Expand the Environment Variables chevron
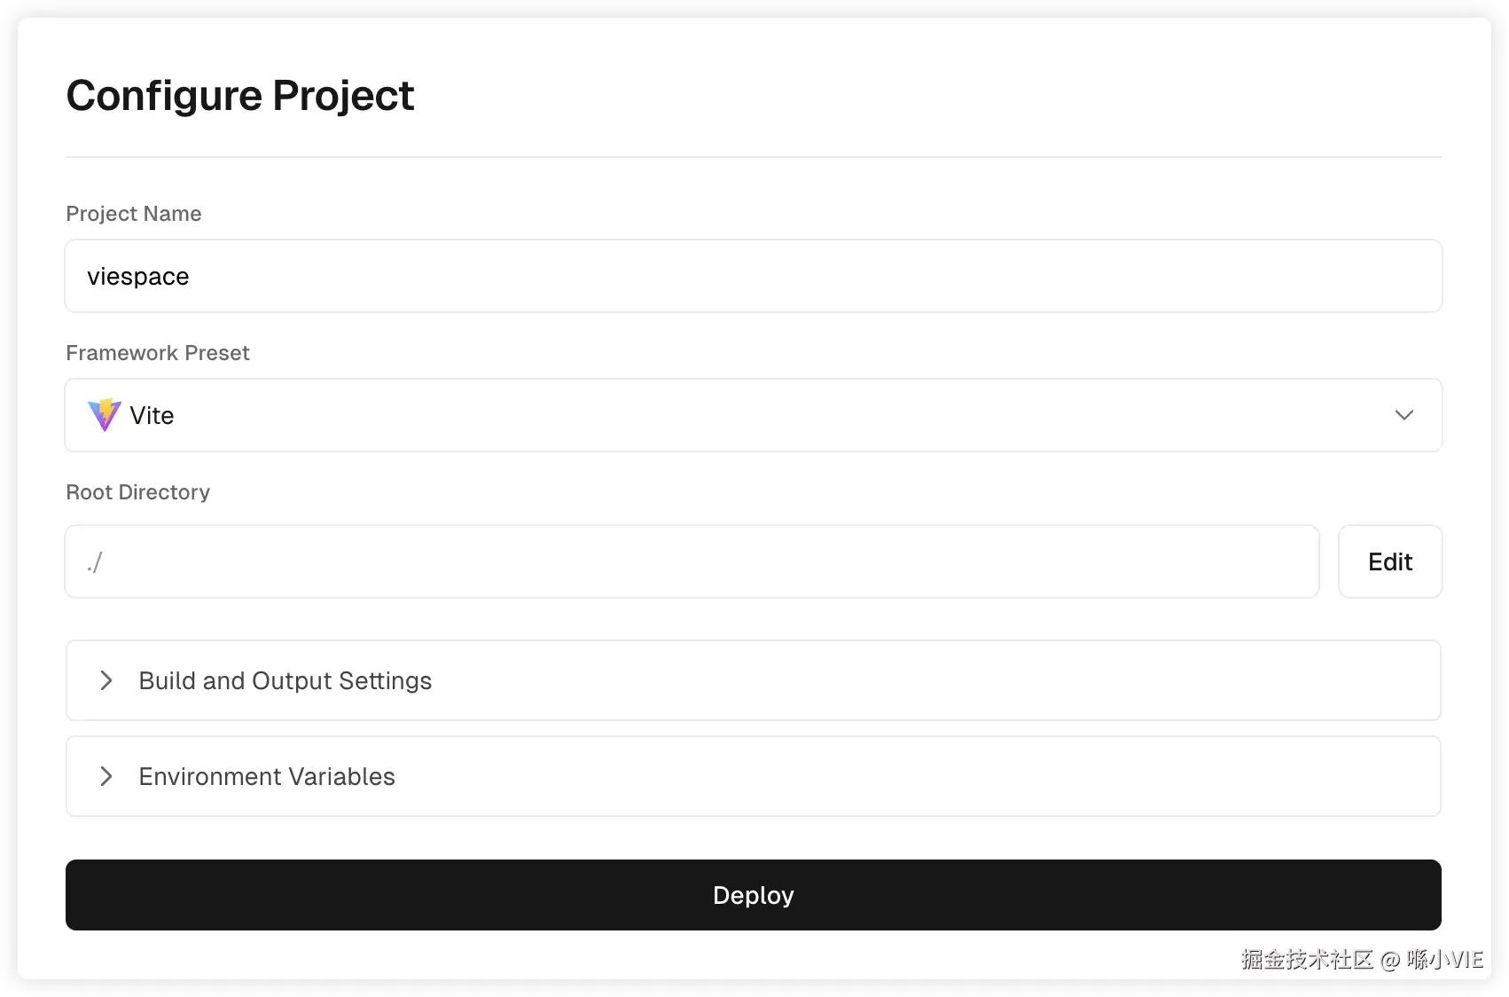Viewport: 1509px width, 997px height. point(106,776)
